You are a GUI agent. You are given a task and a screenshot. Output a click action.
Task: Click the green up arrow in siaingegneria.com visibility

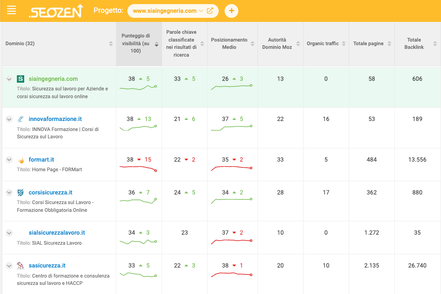(141, 79)
